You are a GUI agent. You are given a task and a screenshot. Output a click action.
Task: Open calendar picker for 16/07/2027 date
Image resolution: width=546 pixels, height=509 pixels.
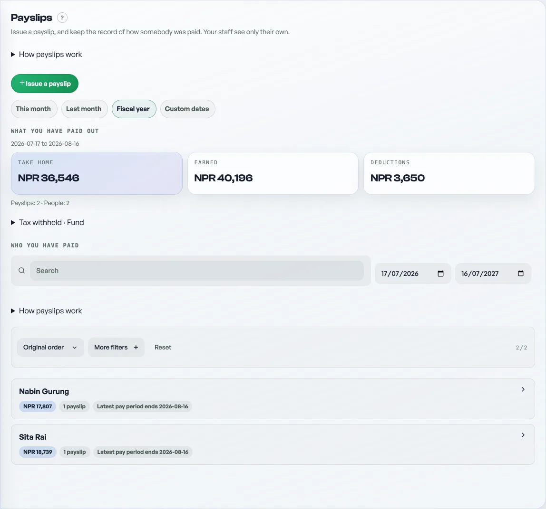pyautogui.click(x=521, y=273)
